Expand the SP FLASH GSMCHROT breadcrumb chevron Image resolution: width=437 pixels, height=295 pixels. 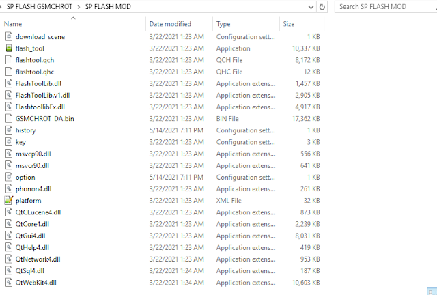click(79, 7)
